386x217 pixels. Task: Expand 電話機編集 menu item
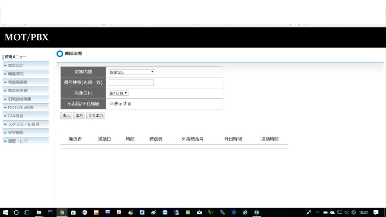pos(26,82)
